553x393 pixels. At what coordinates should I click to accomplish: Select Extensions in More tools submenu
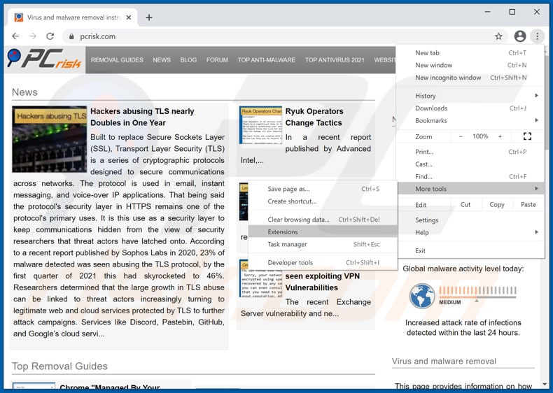(283, 231)
